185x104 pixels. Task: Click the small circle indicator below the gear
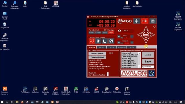[154, 26]
